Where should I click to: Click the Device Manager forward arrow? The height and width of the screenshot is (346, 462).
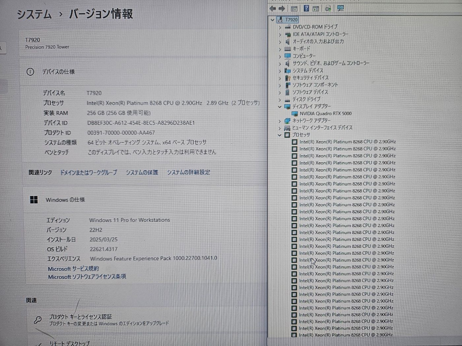pyautogui.click(x=282, y=9)
